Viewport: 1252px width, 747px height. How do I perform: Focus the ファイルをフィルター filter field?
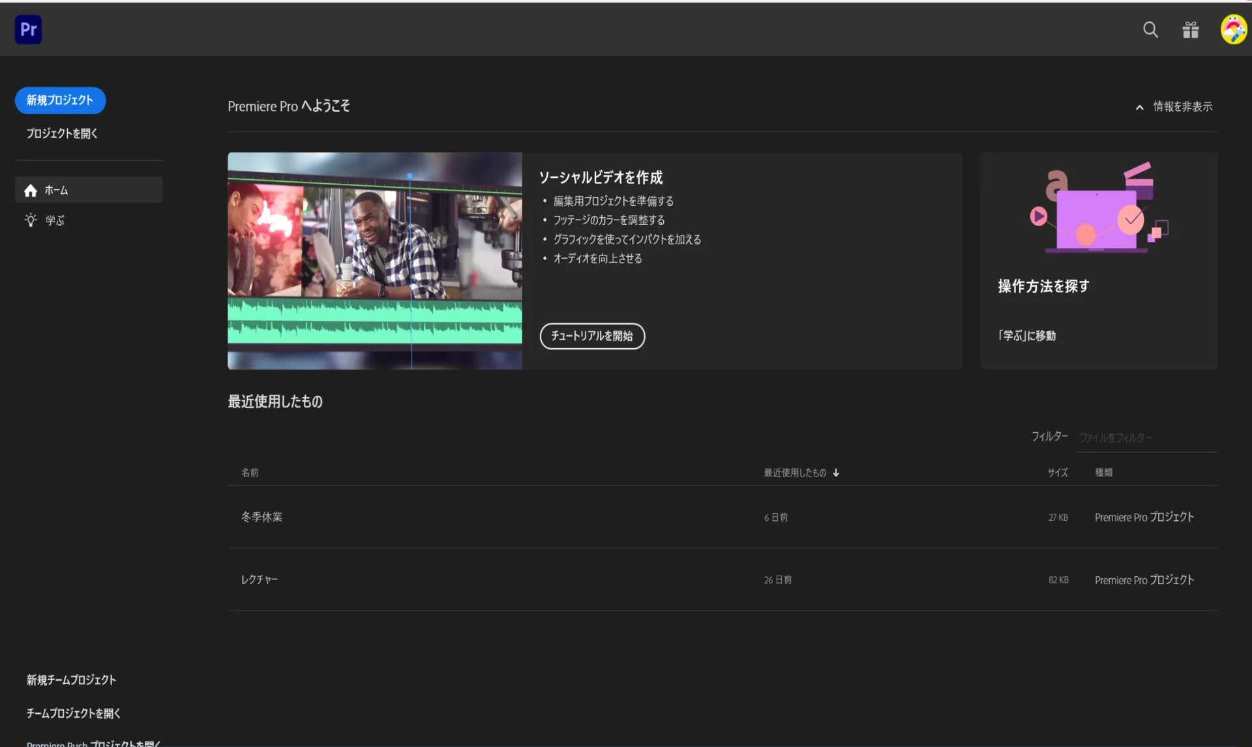click(x=1148, y=437)
